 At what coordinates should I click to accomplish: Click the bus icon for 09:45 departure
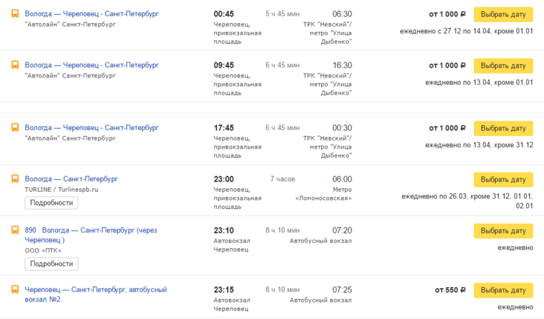[x=15, y=65]
